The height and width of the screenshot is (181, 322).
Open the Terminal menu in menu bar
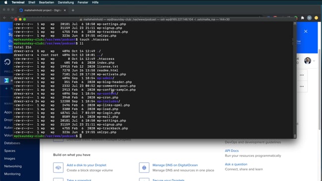point(18,2)
